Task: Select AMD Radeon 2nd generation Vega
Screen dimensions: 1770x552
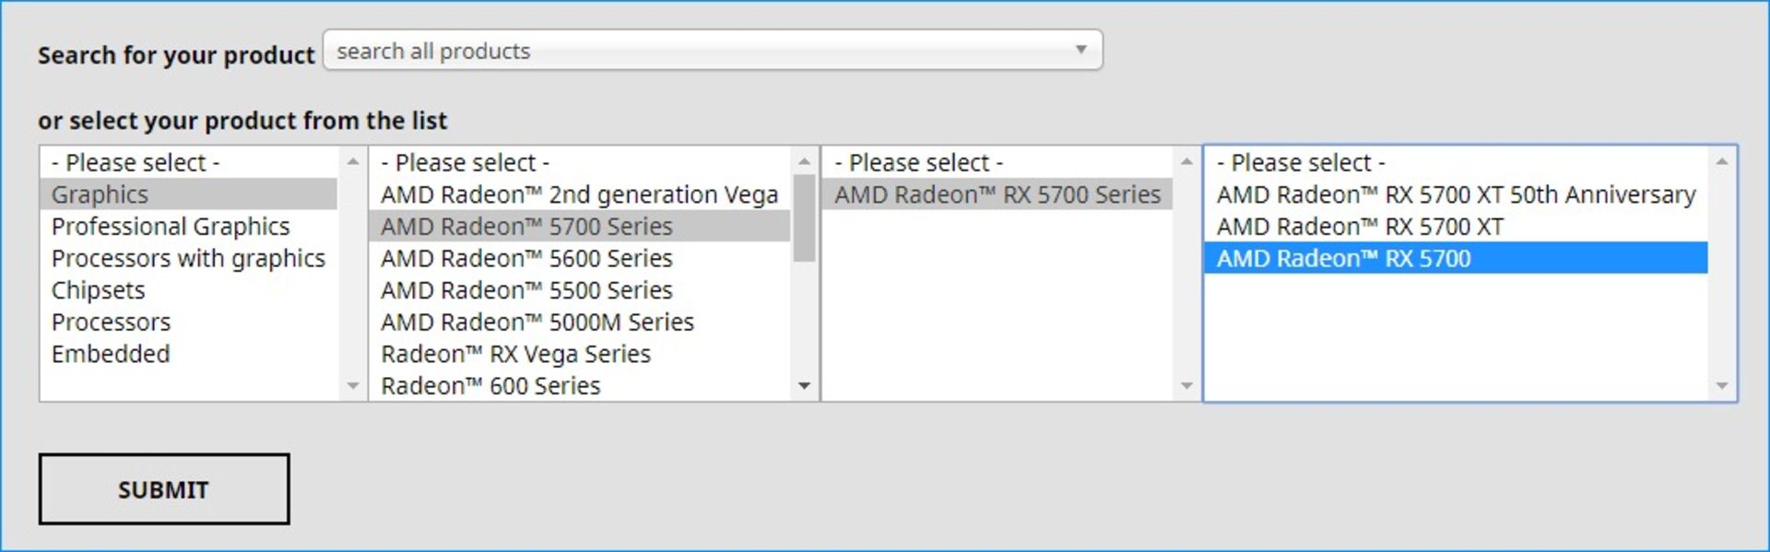Action: (579, 194)
